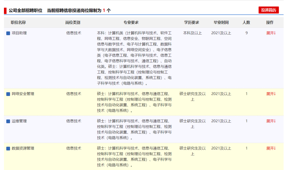Open the 项目助理 job title text

tap(19, 33)
